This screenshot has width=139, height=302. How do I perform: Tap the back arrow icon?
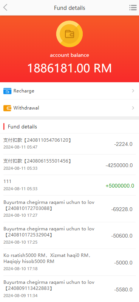(x=5, y=8)
